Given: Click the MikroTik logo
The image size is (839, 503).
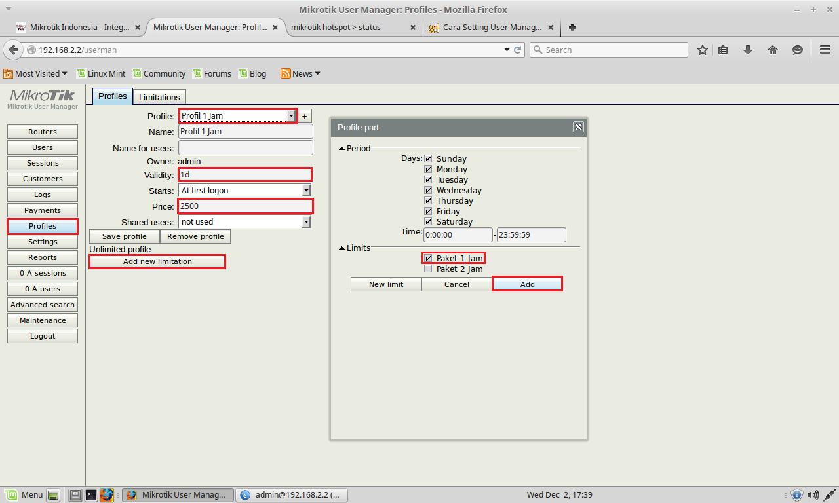Looking at the screenshot, I should 43,96.
